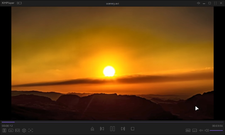Screen dimensions: 225x135
Task: Mute the audio with speaker icon
Action: pos(206,130)
